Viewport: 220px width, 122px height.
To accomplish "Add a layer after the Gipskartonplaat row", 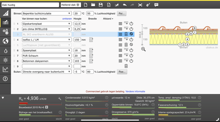I will [126, 23].
